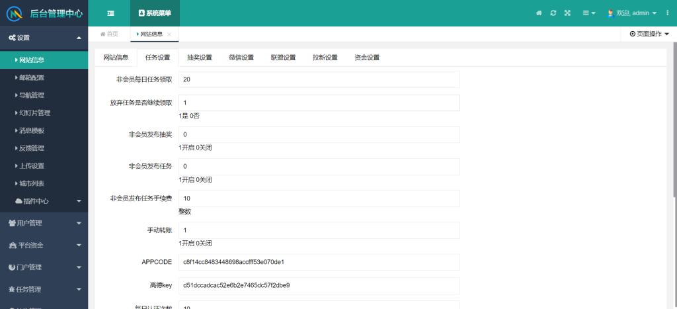Click the hint text 1是 0否

click(189, 116)
